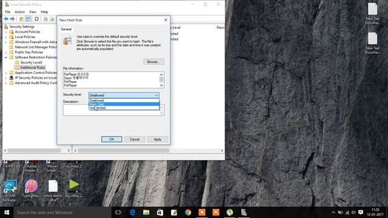Open TypingMaster desktop shortcut

[x=32, y=189]
